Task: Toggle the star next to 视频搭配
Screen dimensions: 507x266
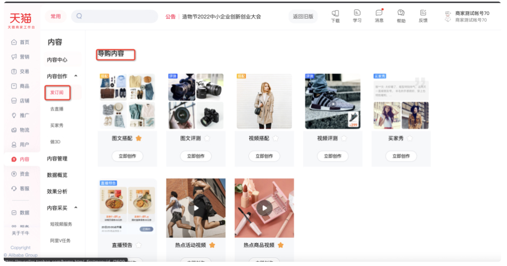Action: (276, 138)
